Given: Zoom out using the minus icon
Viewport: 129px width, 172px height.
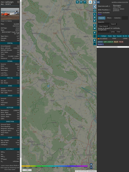Looking at the screenshot, I should [x=91, y=168].
